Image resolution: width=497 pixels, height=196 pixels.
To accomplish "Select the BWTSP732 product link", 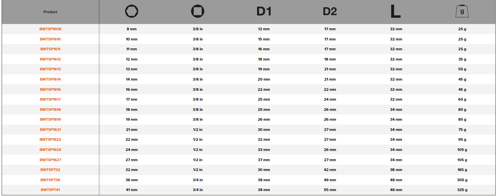I will (50, 170).
